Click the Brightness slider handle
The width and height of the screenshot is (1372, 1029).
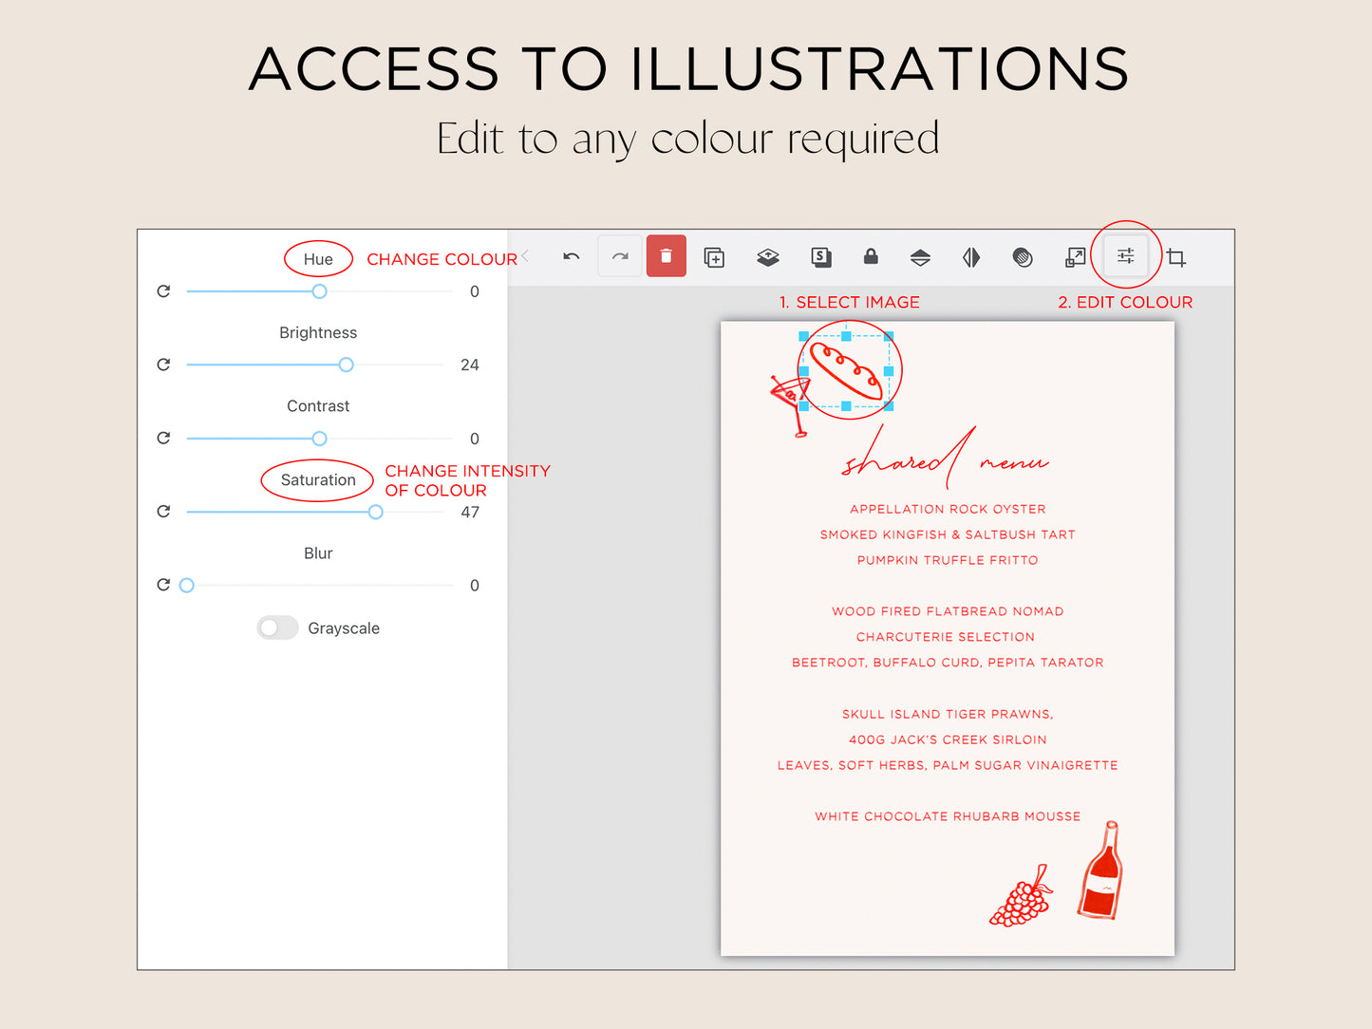coord(346,365)
